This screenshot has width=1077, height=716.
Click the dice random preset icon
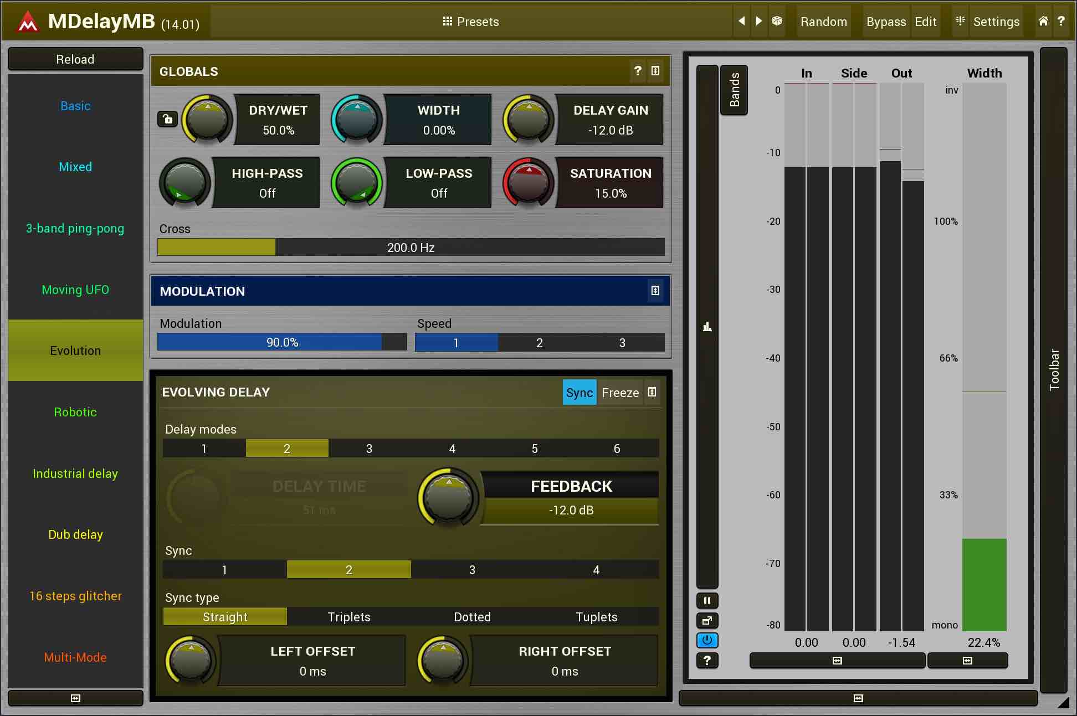coord(777,21)
